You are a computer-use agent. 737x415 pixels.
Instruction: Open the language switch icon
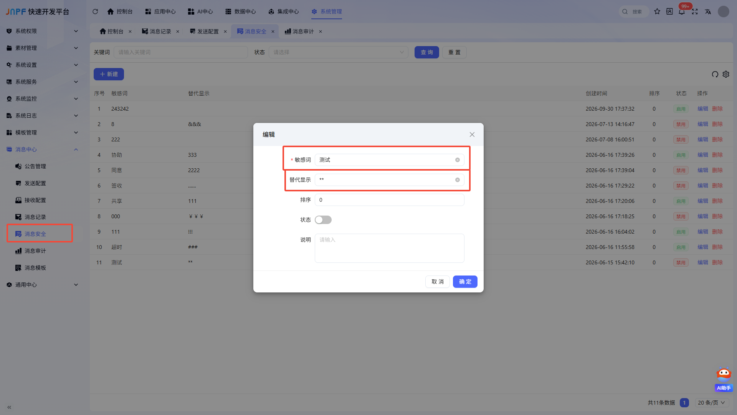(x=708, y=12)
